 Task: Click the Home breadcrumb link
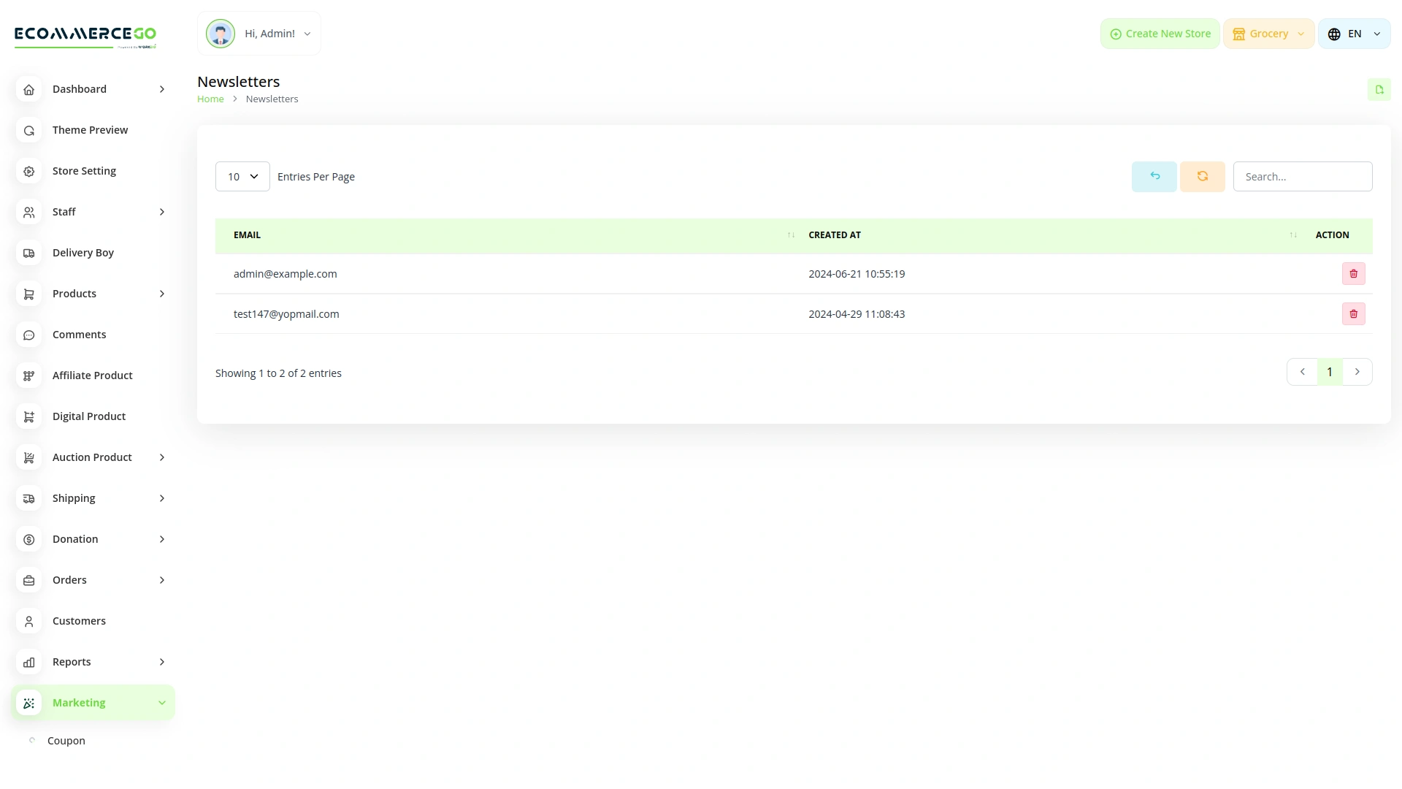pyautogui.click(x=210, y=99)
